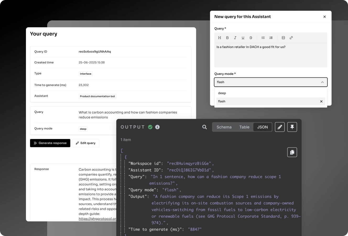This screenshot has width=348, height=236.
Task: Toggle the numbered list in the query editor
Action: tap(271, 37)
